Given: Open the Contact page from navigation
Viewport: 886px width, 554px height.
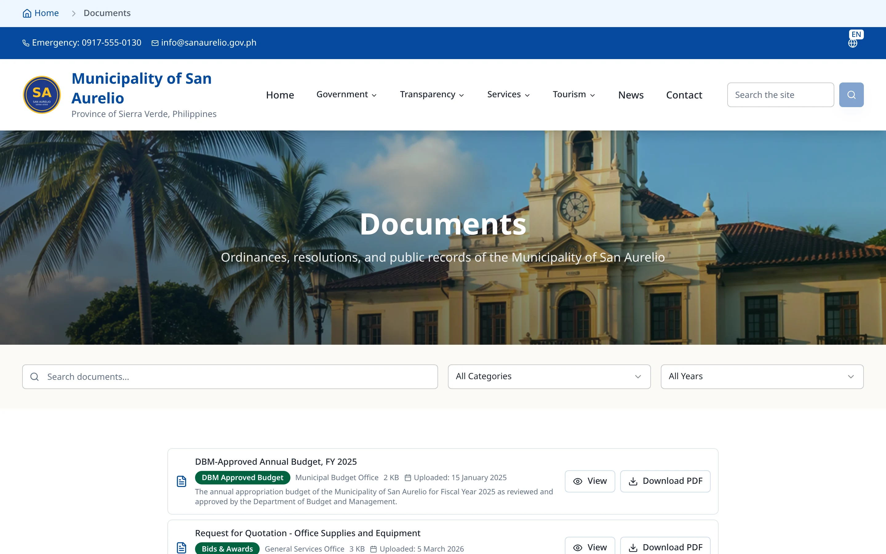Looking at the screenshot, I should pos(684,95).
